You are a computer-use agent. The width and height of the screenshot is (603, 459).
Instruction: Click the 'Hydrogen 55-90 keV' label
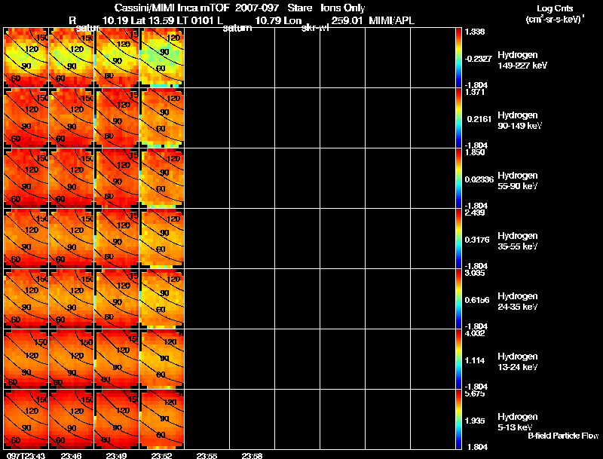click(x=518, y=181)
